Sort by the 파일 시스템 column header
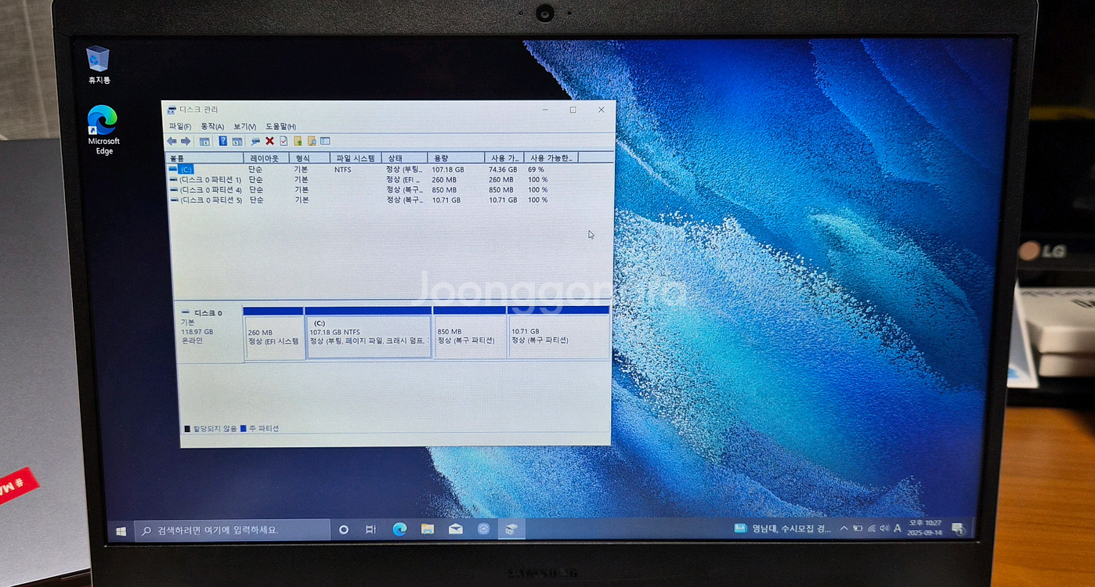Viewport: 1095px width, 587px height. tap(356, 158)
